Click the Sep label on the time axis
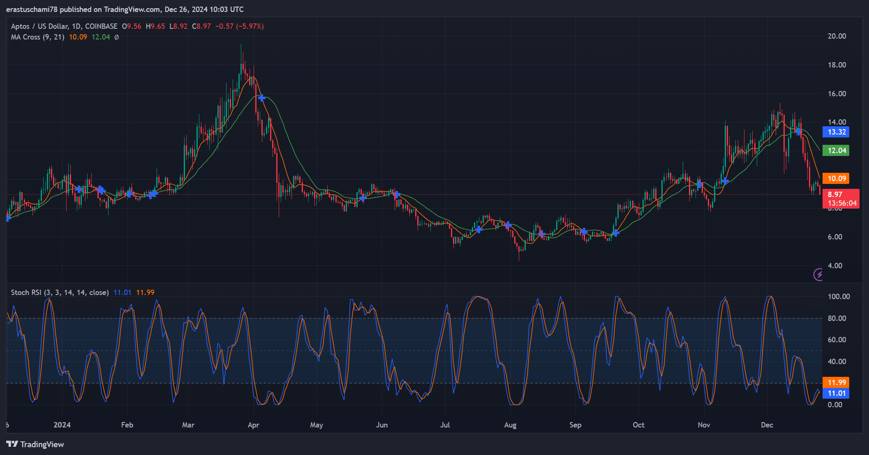This screenshot has width=869, height=455. click(x=575, y=425)
